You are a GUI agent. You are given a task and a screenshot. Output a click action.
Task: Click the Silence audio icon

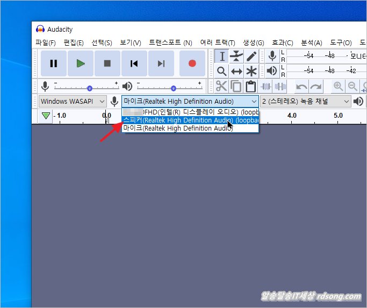point(280,87)
